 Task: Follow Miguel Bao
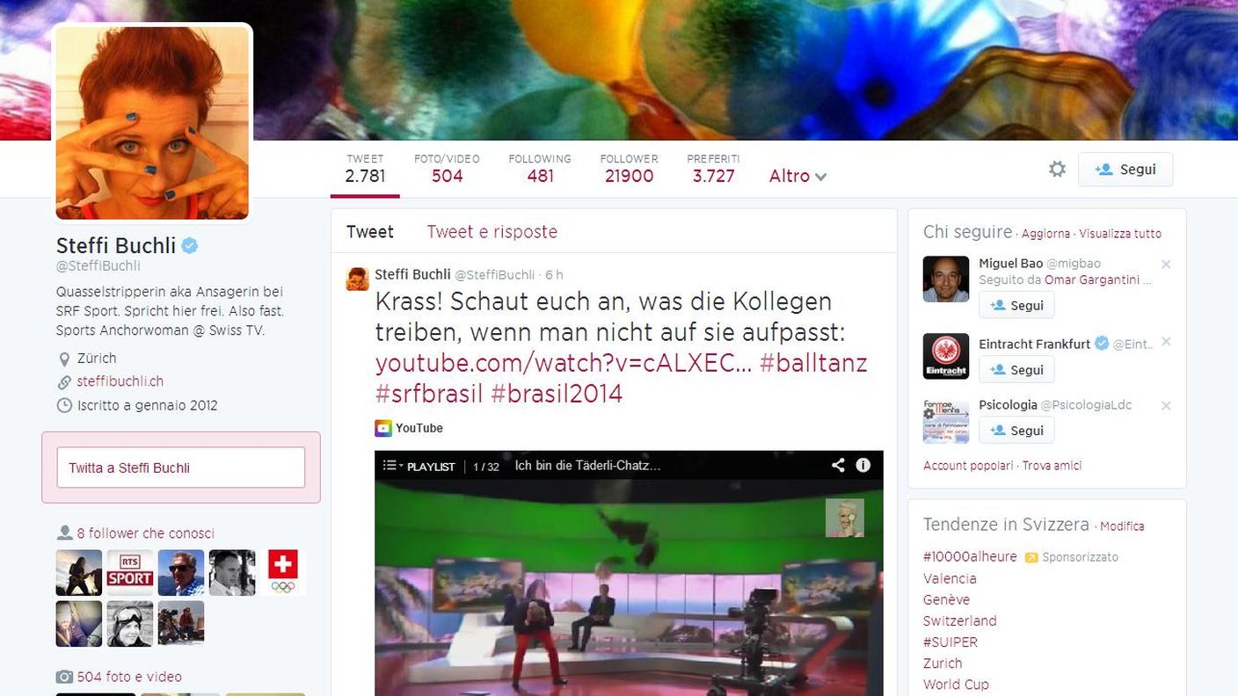(1016, 305)
